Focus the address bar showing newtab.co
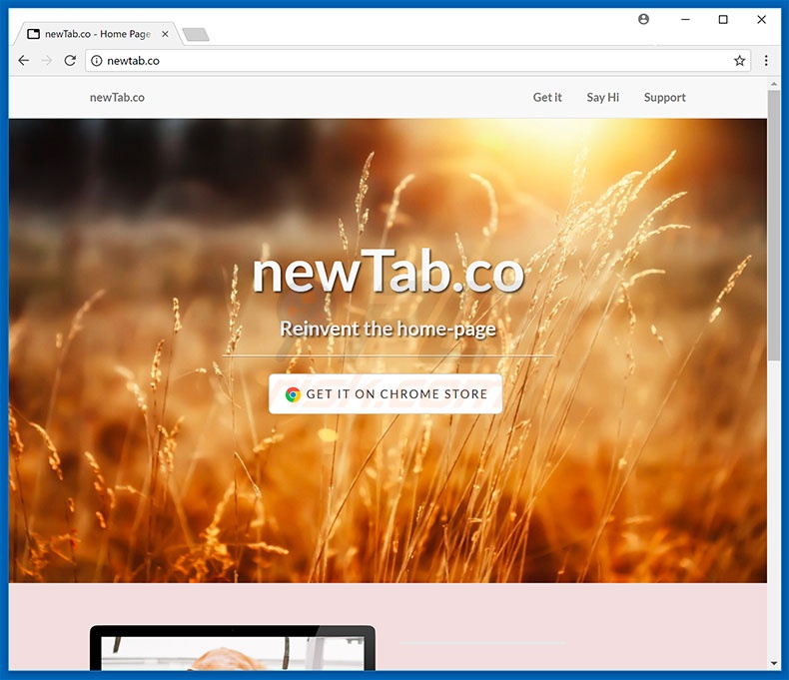Screen dimensions: 789x680 tap(417, 61)
